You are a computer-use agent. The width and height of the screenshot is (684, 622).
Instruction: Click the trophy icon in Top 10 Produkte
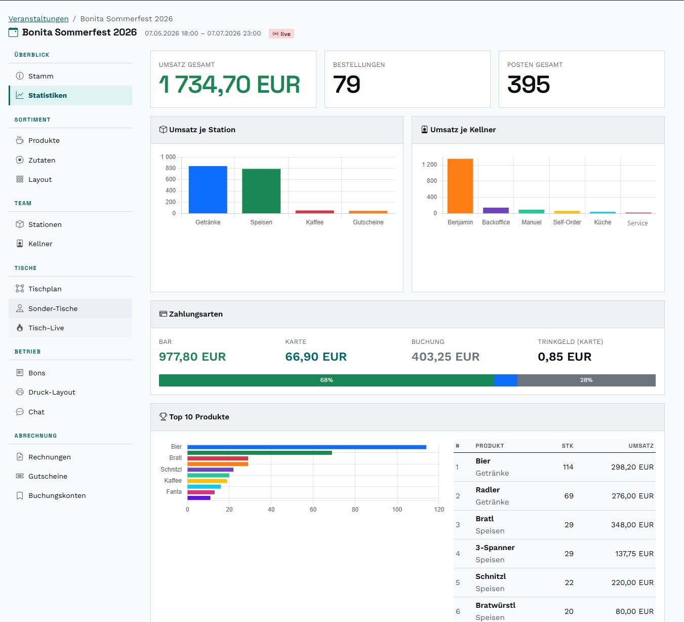tap(163, 417)
